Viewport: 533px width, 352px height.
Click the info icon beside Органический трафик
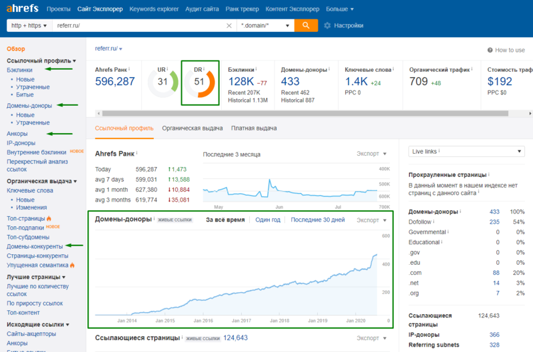pyautogui.click(x=472, y=69)
